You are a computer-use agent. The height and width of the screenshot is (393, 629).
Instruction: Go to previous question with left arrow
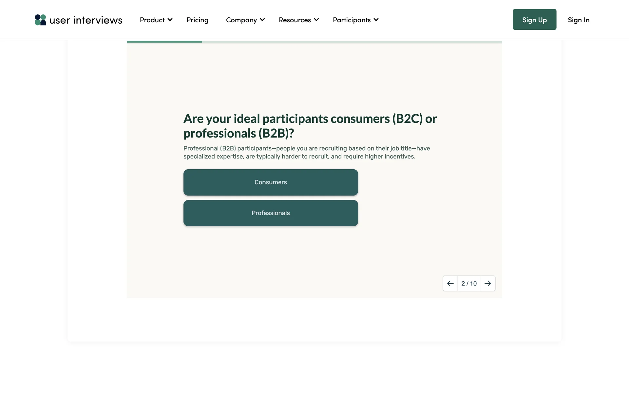coord(450,283)
